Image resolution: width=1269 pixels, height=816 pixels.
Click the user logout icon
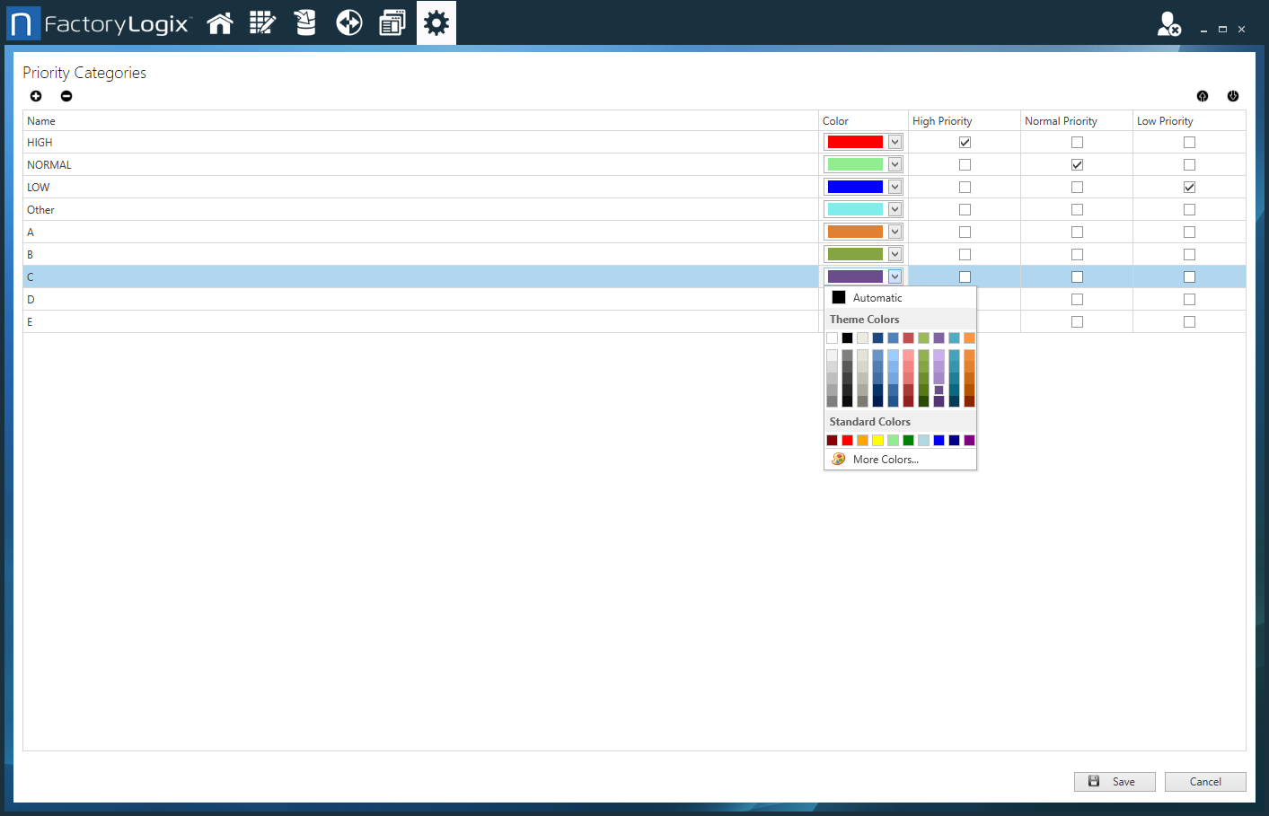click(1168, 24)
